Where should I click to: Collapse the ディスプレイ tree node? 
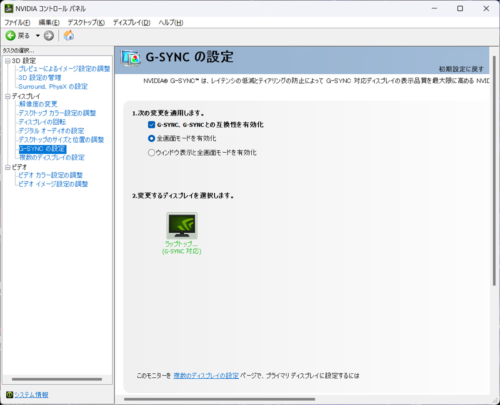coord(7,96)
